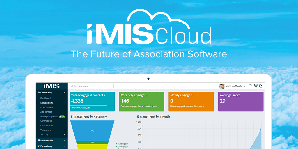Click the Participant legend square
The image size is (298, 149).
pos(116,144)
